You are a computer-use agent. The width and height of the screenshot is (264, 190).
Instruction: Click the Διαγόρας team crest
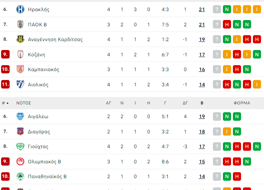tap(20, 131)
